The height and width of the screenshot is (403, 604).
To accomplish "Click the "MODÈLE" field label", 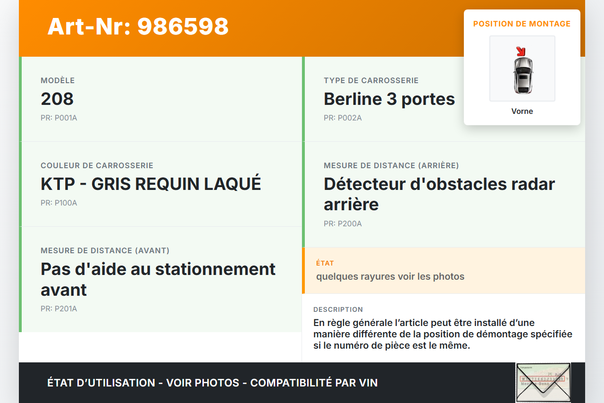I will [x=58, y=81].
